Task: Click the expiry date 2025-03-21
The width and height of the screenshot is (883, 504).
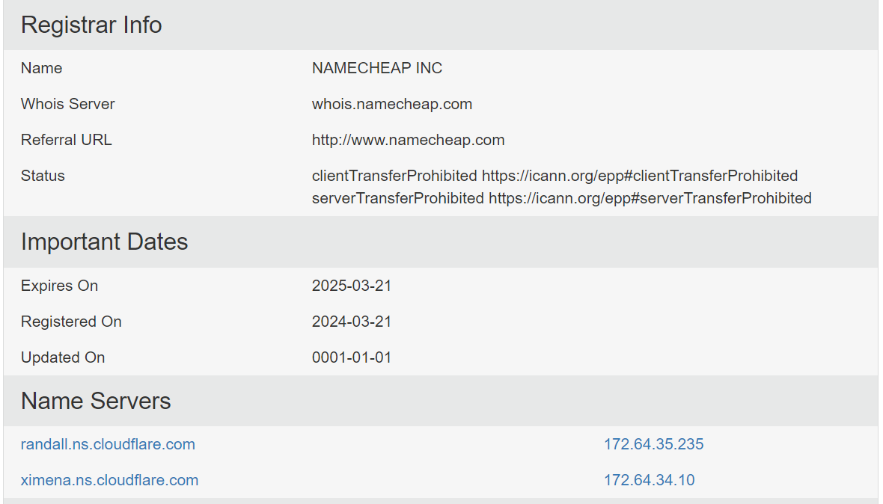Action: [351, 286]
